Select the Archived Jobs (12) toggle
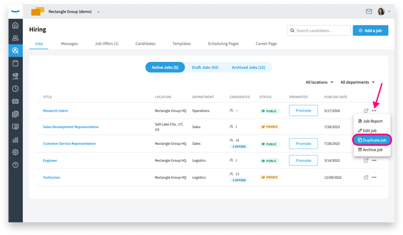The height and width of the screenshot is (235, 403). [x=248, y=67]
